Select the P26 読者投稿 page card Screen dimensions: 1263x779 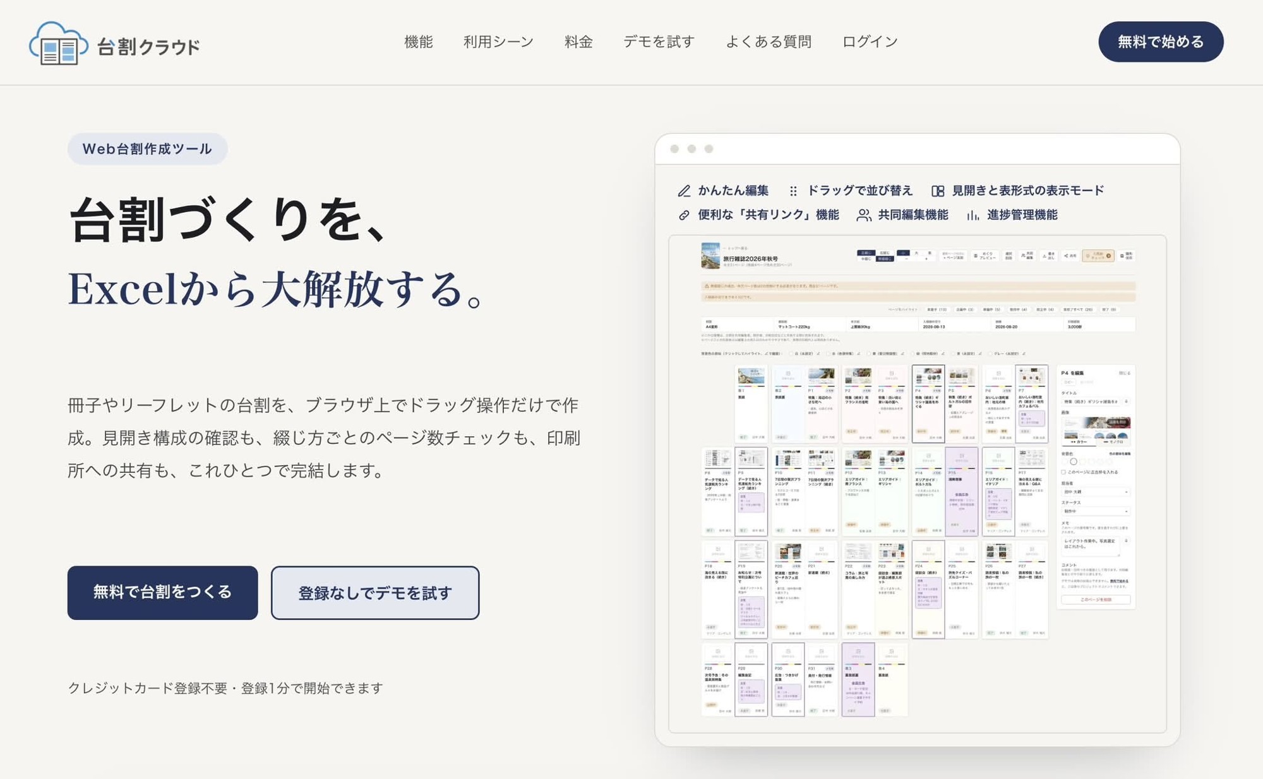tap(998, 589)
